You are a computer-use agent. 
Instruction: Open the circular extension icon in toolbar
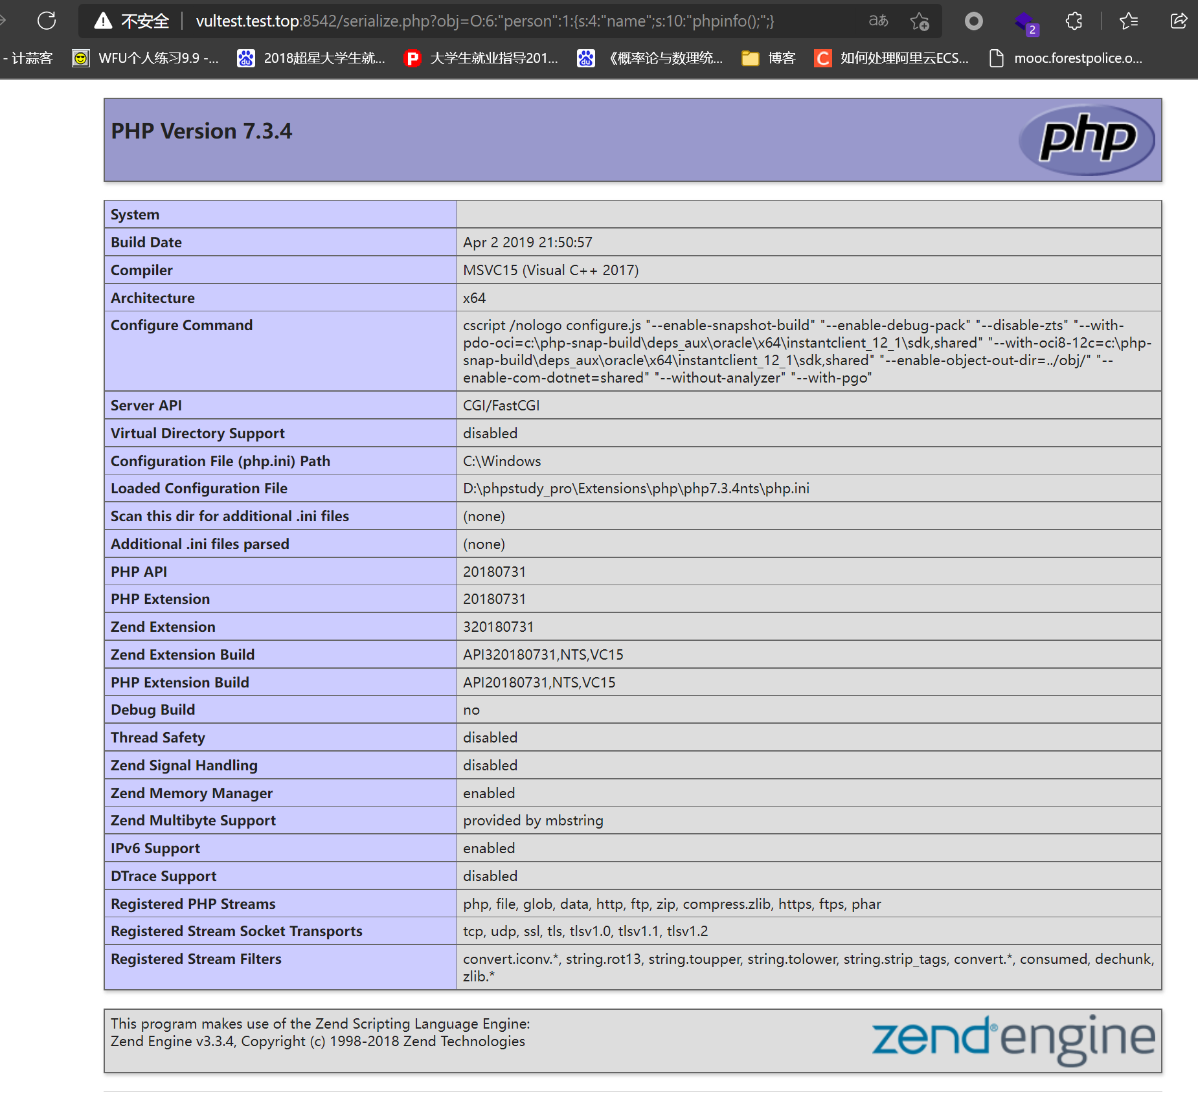[x=973, y=20]
